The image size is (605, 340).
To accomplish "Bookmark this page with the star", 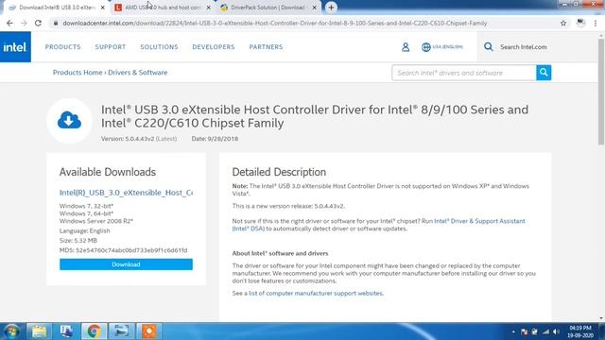I will [563, 23].
